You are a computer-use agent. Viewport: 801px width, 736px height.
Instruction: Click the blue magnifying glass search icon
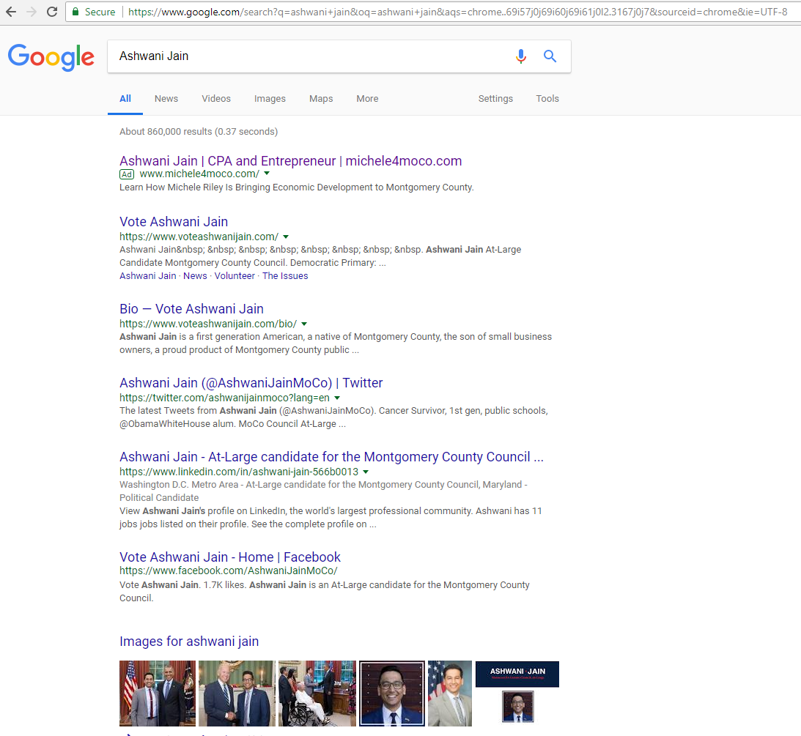pos(550,56)
